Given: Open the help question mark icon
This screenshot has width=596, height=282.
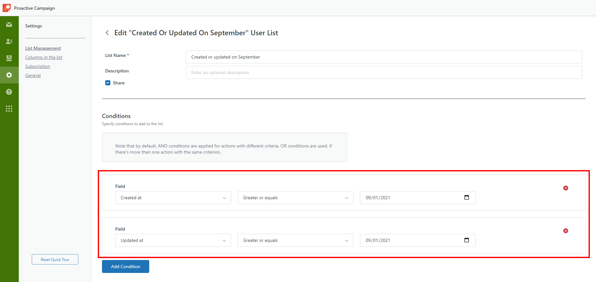Looking at the screenshot, I should click(x=9, y=92).
